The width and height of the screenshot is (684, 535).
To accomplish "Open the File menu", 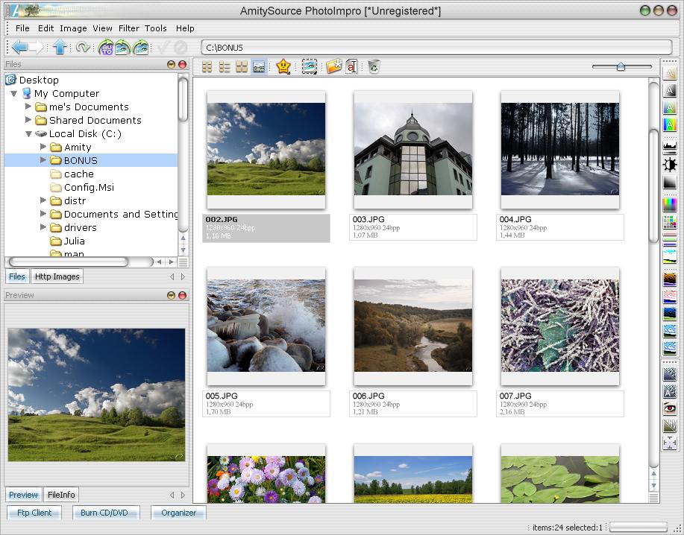I will pyautogui.click(x=22, y=28).
